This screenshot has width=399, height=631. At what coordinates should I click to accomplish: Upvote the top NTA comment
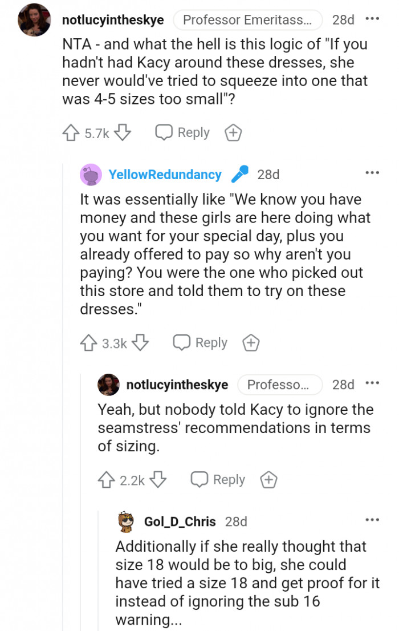pos(72,132)
